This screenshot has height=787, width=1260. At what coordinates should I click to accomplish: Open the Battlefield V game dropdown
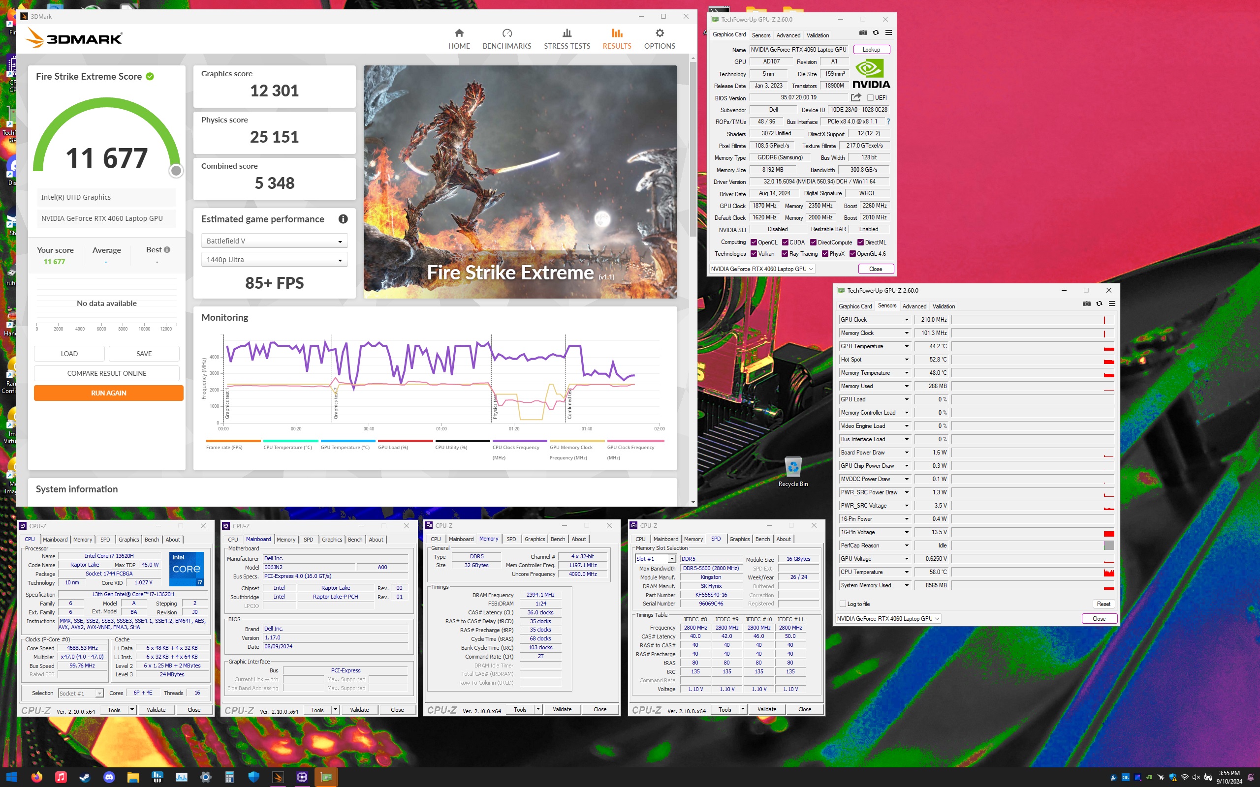click(x=274, y=241)
